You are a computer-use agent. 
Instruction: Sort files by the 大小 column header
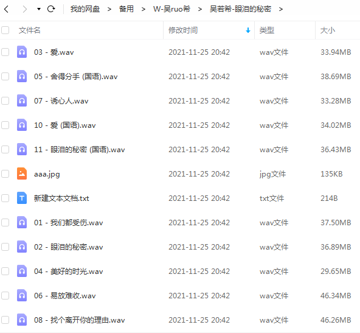(328, 30)
